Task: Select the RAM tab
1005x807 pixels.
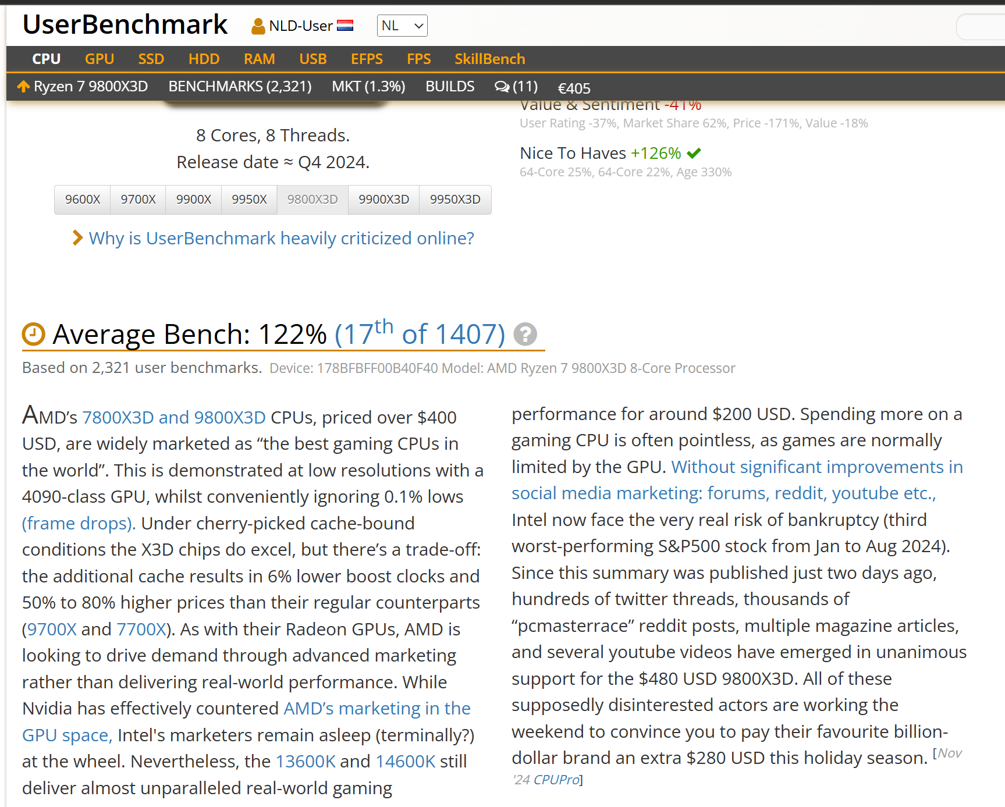Action: [x=259, y=59]
